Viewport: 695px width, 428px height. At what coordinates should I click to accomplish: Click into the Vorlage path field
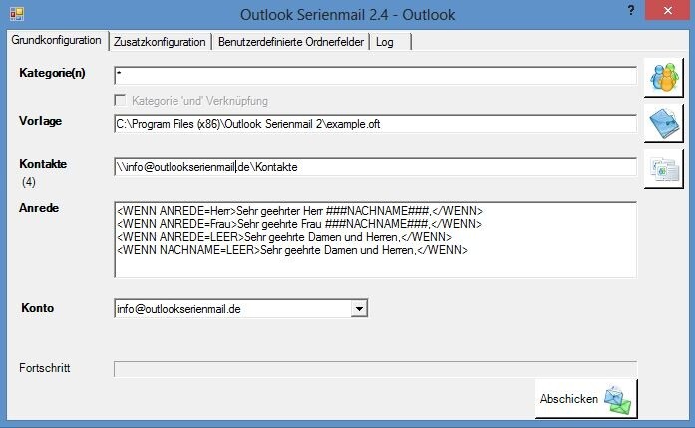pos(376,124)
